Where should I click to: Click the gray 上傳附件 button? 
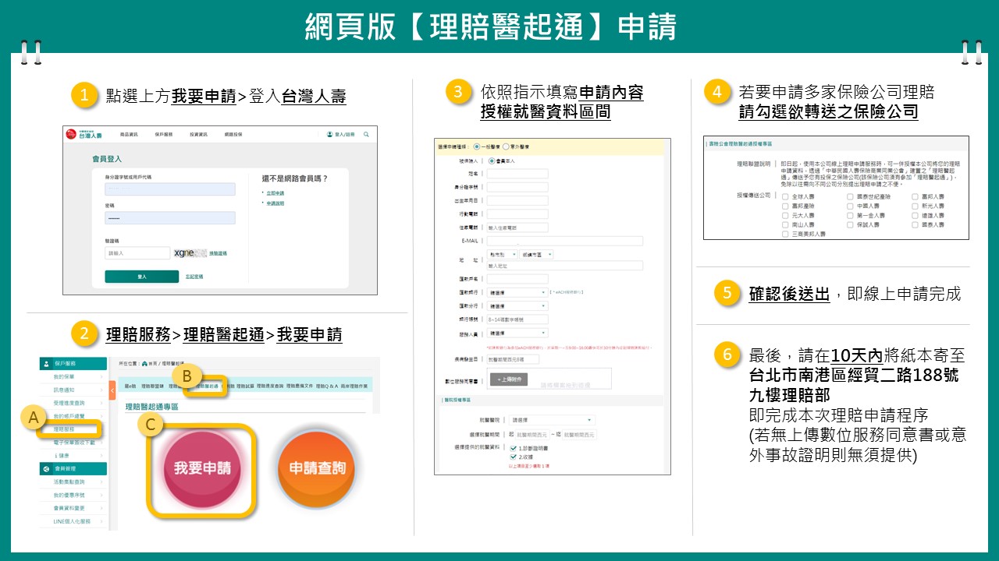(x=509, y=379)
